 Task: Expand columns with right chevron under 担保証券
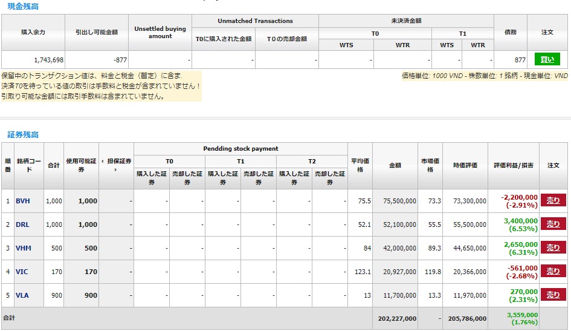coord(116,170)
